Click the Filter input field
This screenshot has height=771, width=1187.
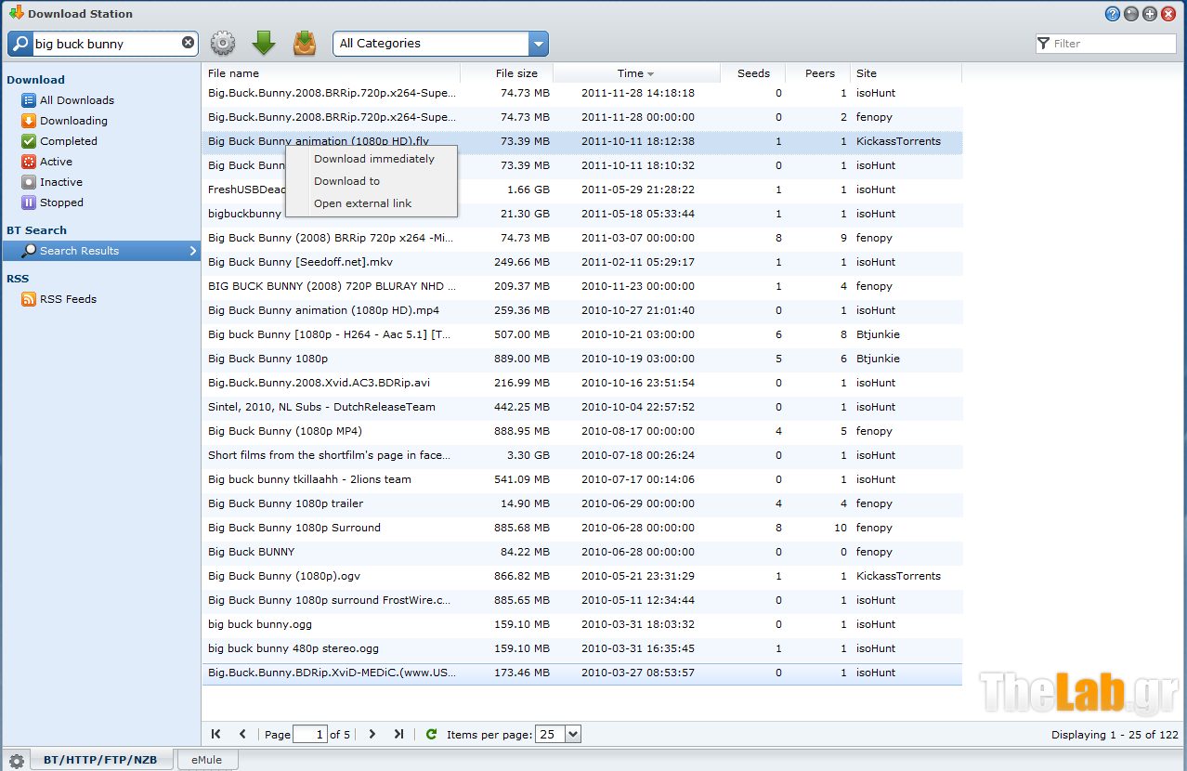tap(1106, 44)
